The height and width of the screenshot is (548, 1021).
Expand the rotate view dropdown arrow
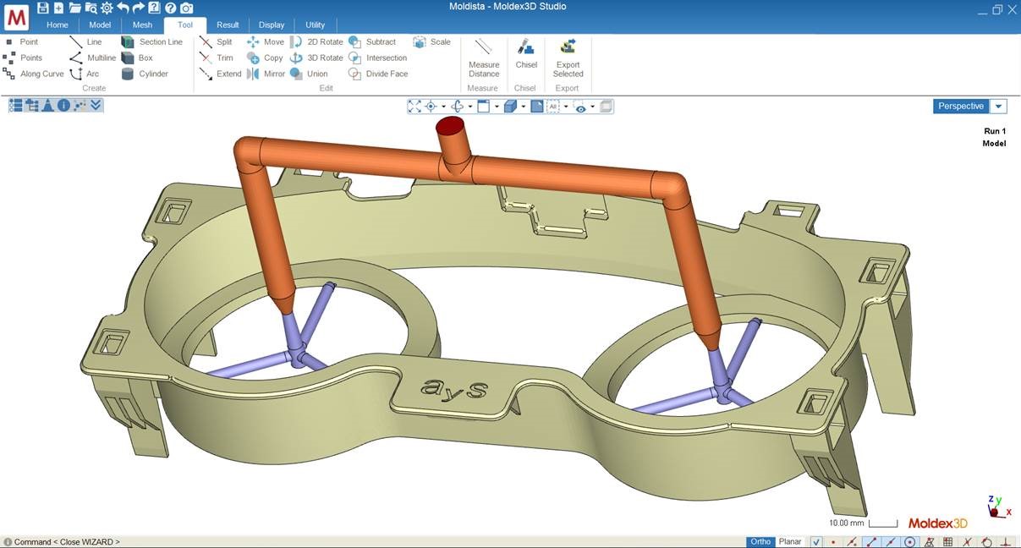(469, 107)
